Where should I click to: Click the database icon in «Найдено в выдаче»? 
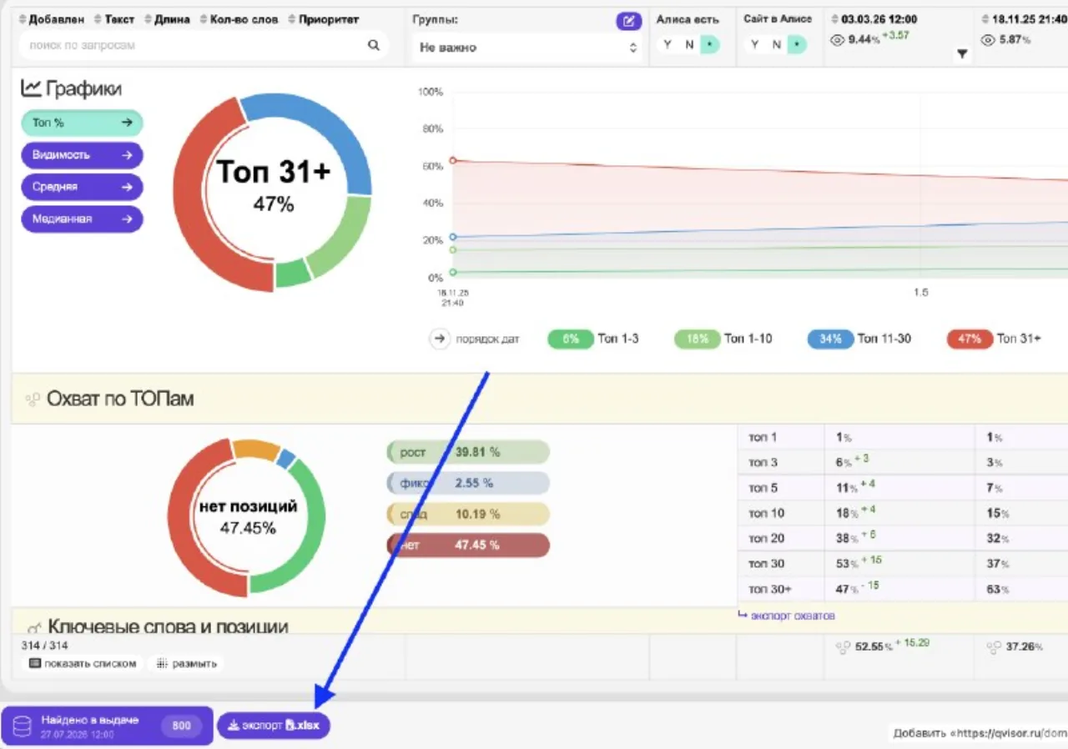pos(22,726)
